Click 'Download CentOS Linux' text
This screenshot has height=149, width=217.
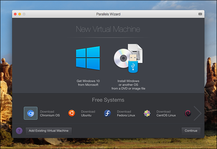coord(166,113)
